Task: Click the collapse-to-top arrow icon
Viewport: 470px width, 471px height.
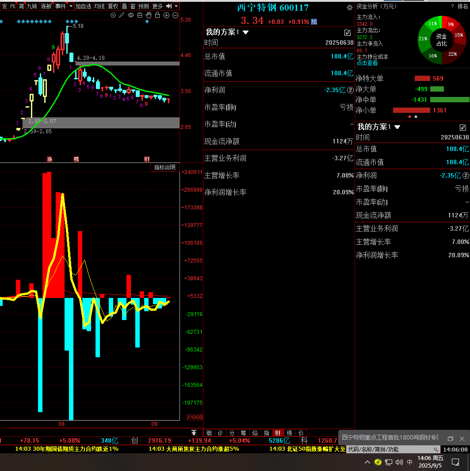Action: pyautogui.click(x=194, y=432)
